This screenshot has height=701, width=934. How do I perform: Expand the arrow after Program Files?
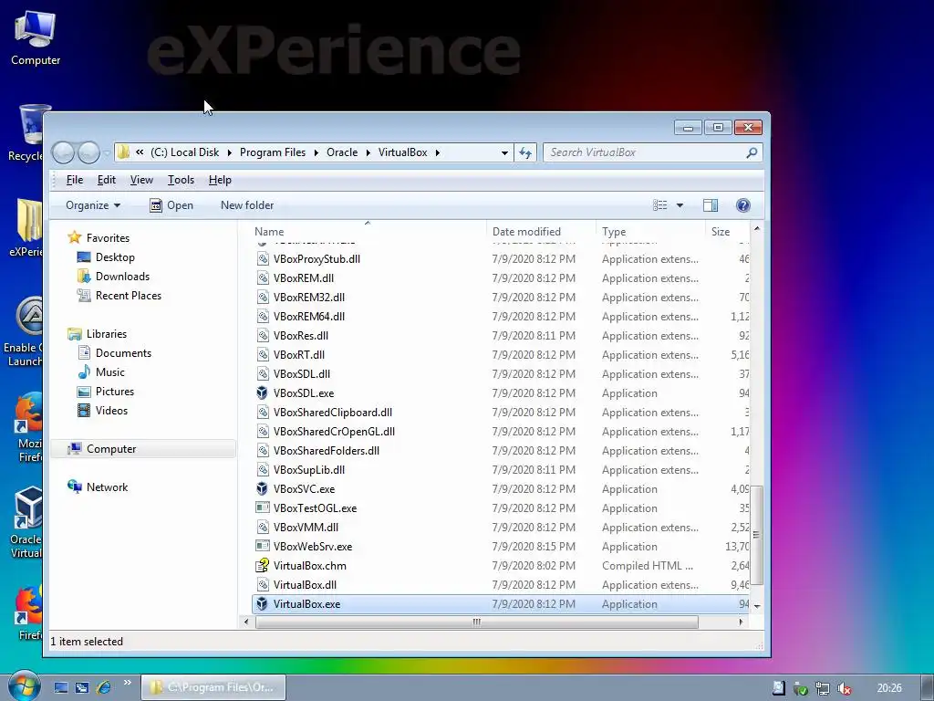click(x=316, y=152)
